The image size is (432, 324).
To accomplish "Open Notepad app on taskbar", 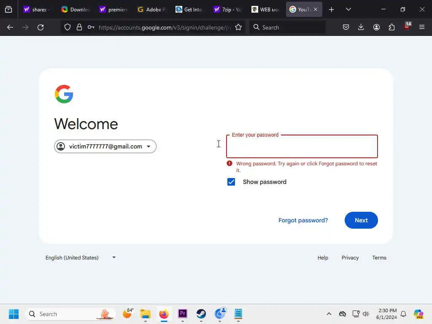I will pyautogui.click(x=238, y=314).
